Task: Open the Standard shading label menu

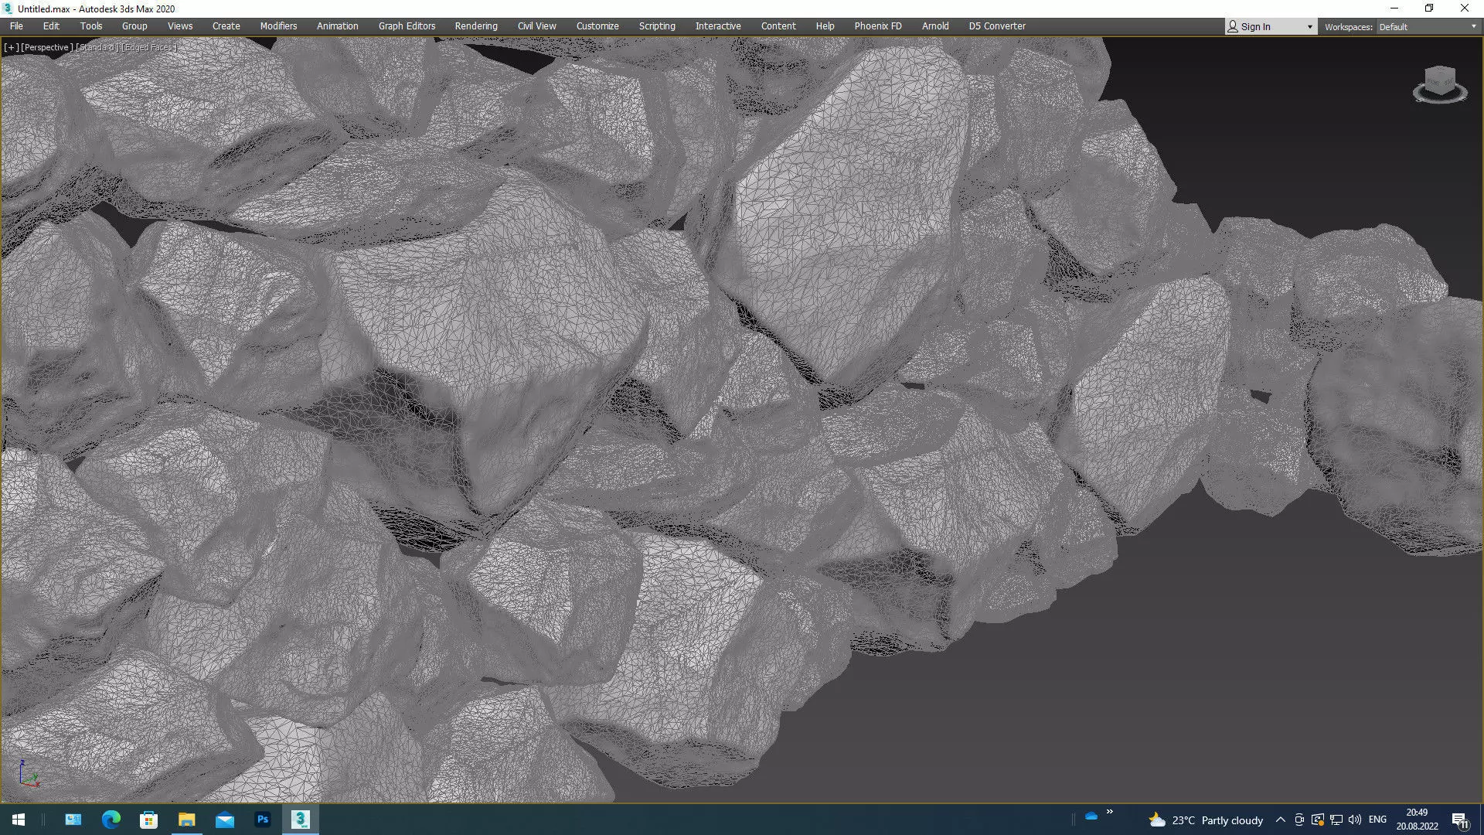Action: point(97,47)
